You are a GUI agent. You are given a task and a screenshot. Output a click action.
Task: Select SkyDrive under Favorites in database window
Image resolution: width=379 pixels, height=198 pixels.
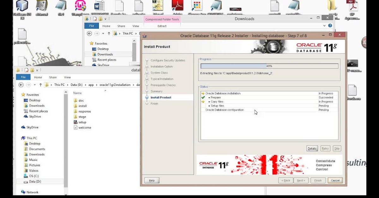click(33, 116)
